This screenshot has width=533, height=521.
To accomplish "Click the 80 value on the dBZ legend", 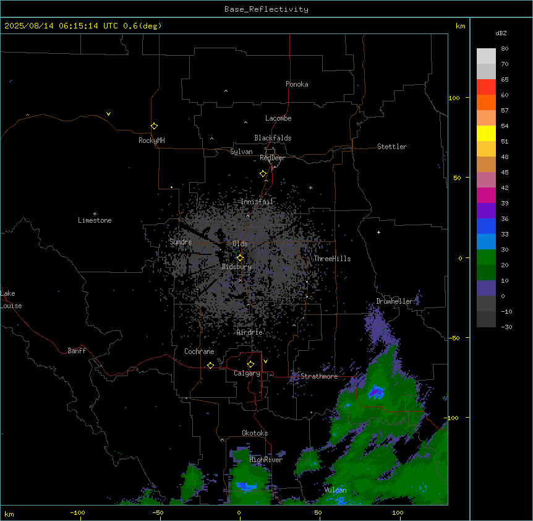I will [505, 49].
